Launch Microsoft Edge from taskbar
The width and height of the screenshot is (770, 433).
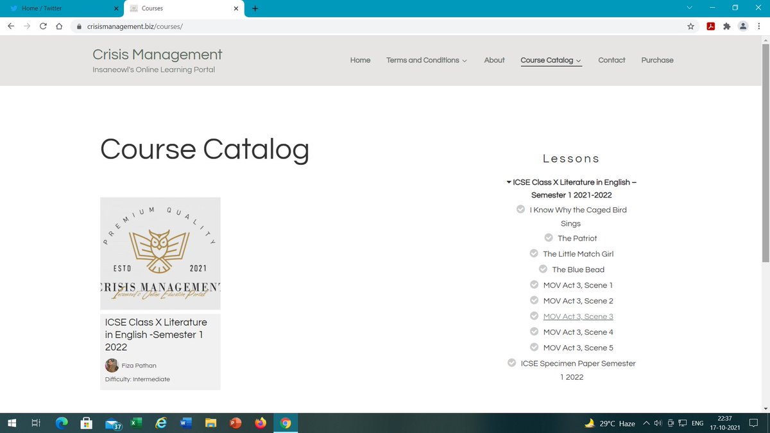(61, 423)
